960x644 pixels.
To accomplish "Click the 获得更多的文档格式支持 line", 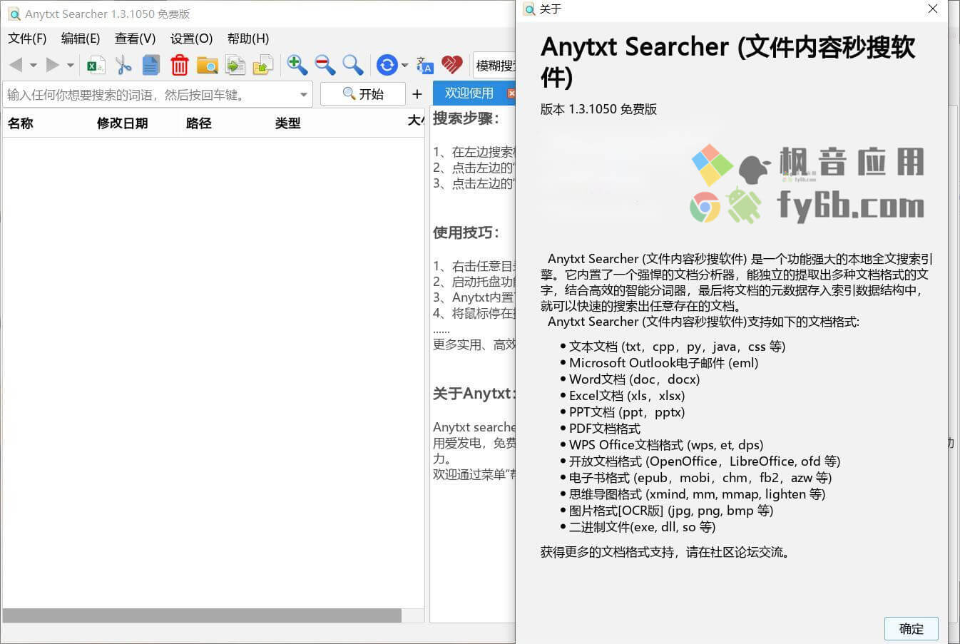I will (x=665, y=552).
